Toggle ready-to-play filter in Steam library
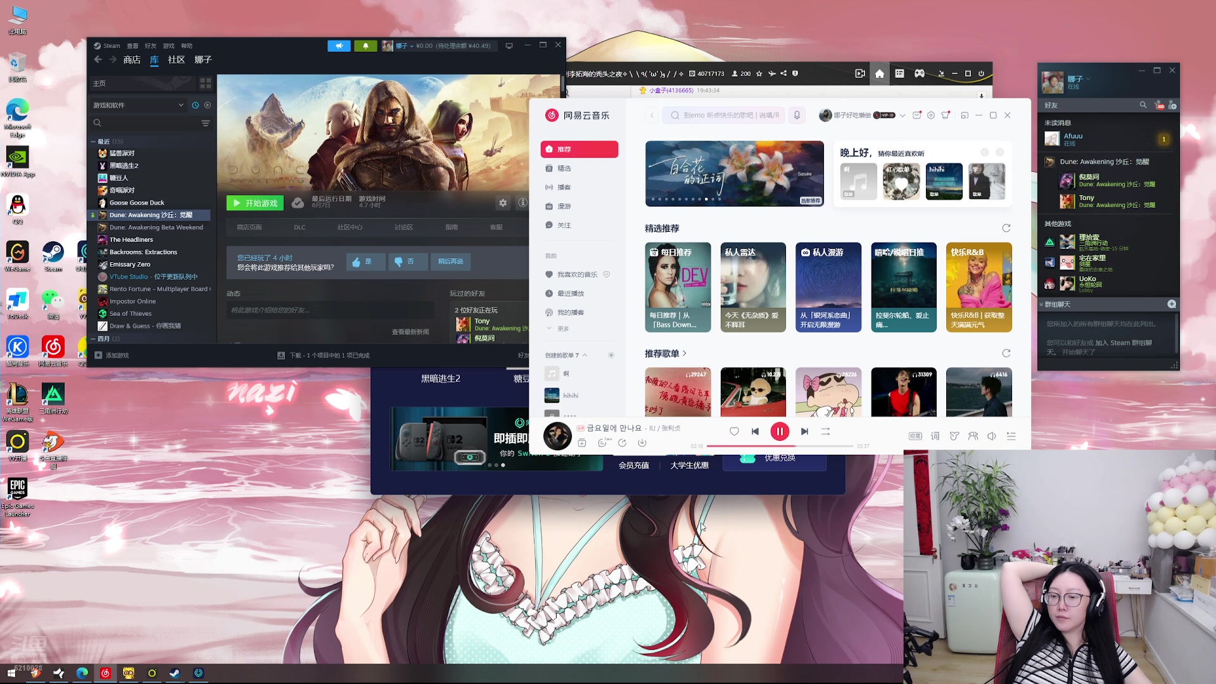 (207, 105)
